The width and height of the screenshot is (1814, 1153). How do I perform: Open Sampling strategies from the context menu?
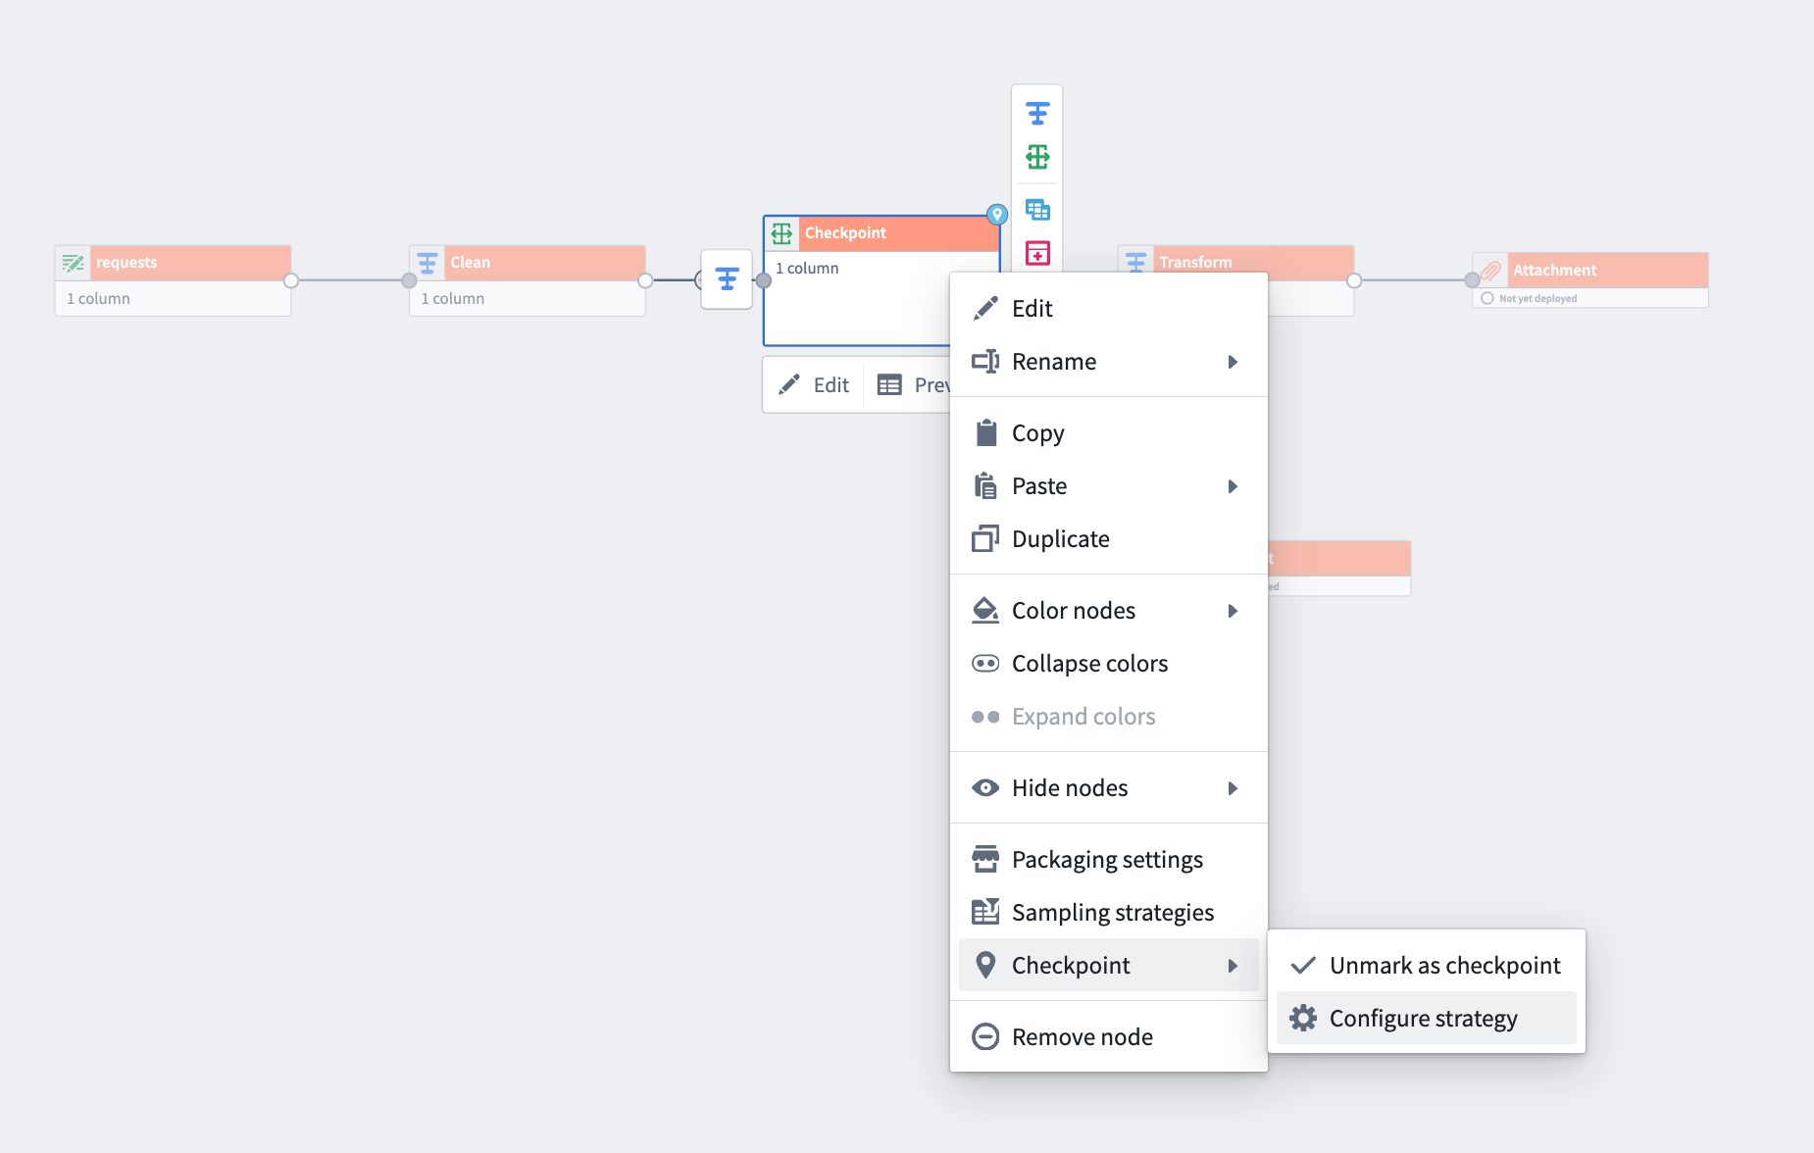[1112, 912]
